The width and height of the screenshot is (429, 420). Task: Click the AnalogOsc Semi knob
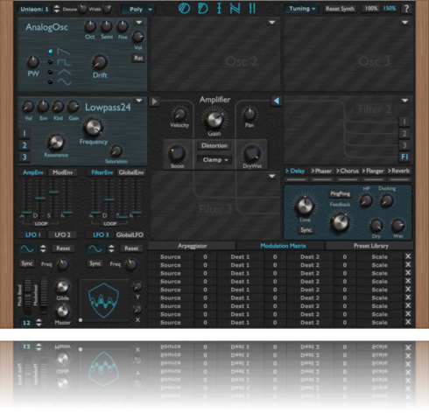(106, 26)
